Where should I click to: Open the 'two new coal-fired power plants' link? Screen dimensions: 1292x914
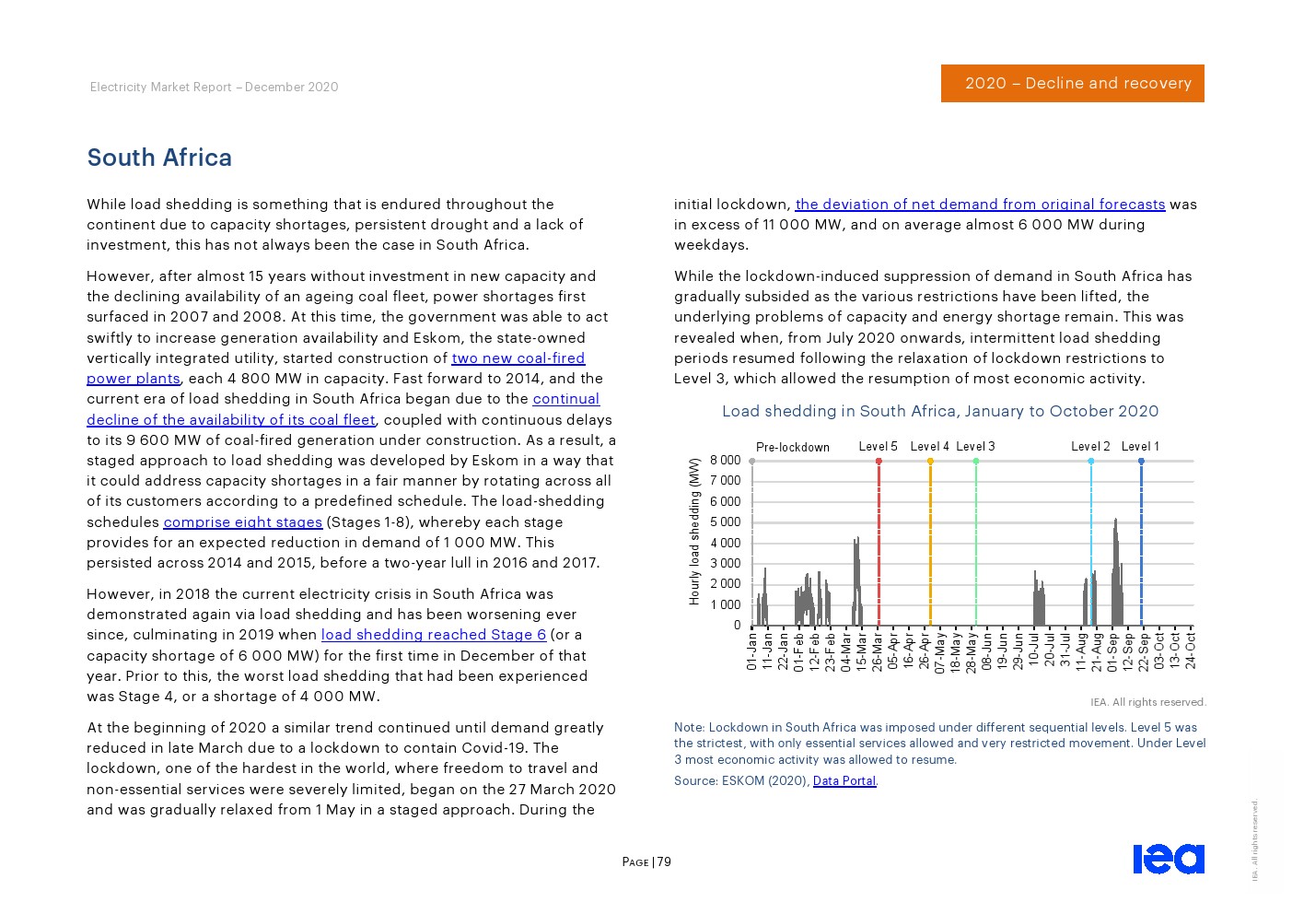point(518,358)
